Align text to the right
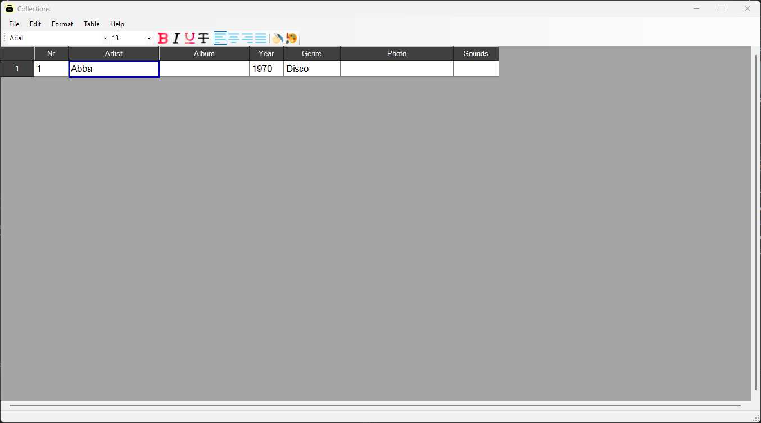The height and width of the screenshot is (423, 761). 247,38
